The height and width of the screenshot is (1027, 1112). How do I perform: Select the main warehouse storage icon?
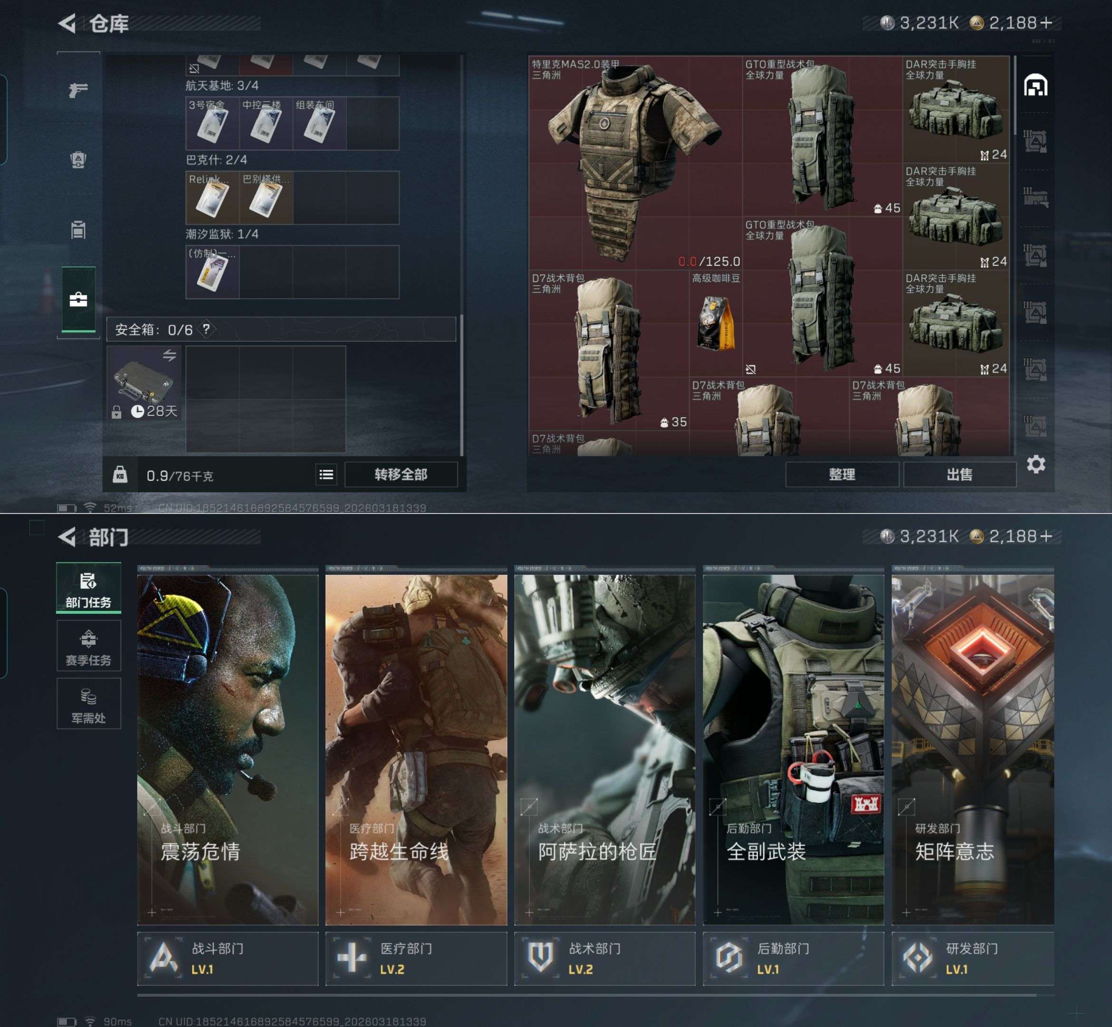(1036, 85)
